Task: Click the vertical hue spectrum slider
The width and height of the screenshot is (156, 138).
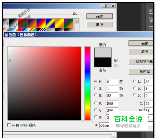Action: pos(88,83)
